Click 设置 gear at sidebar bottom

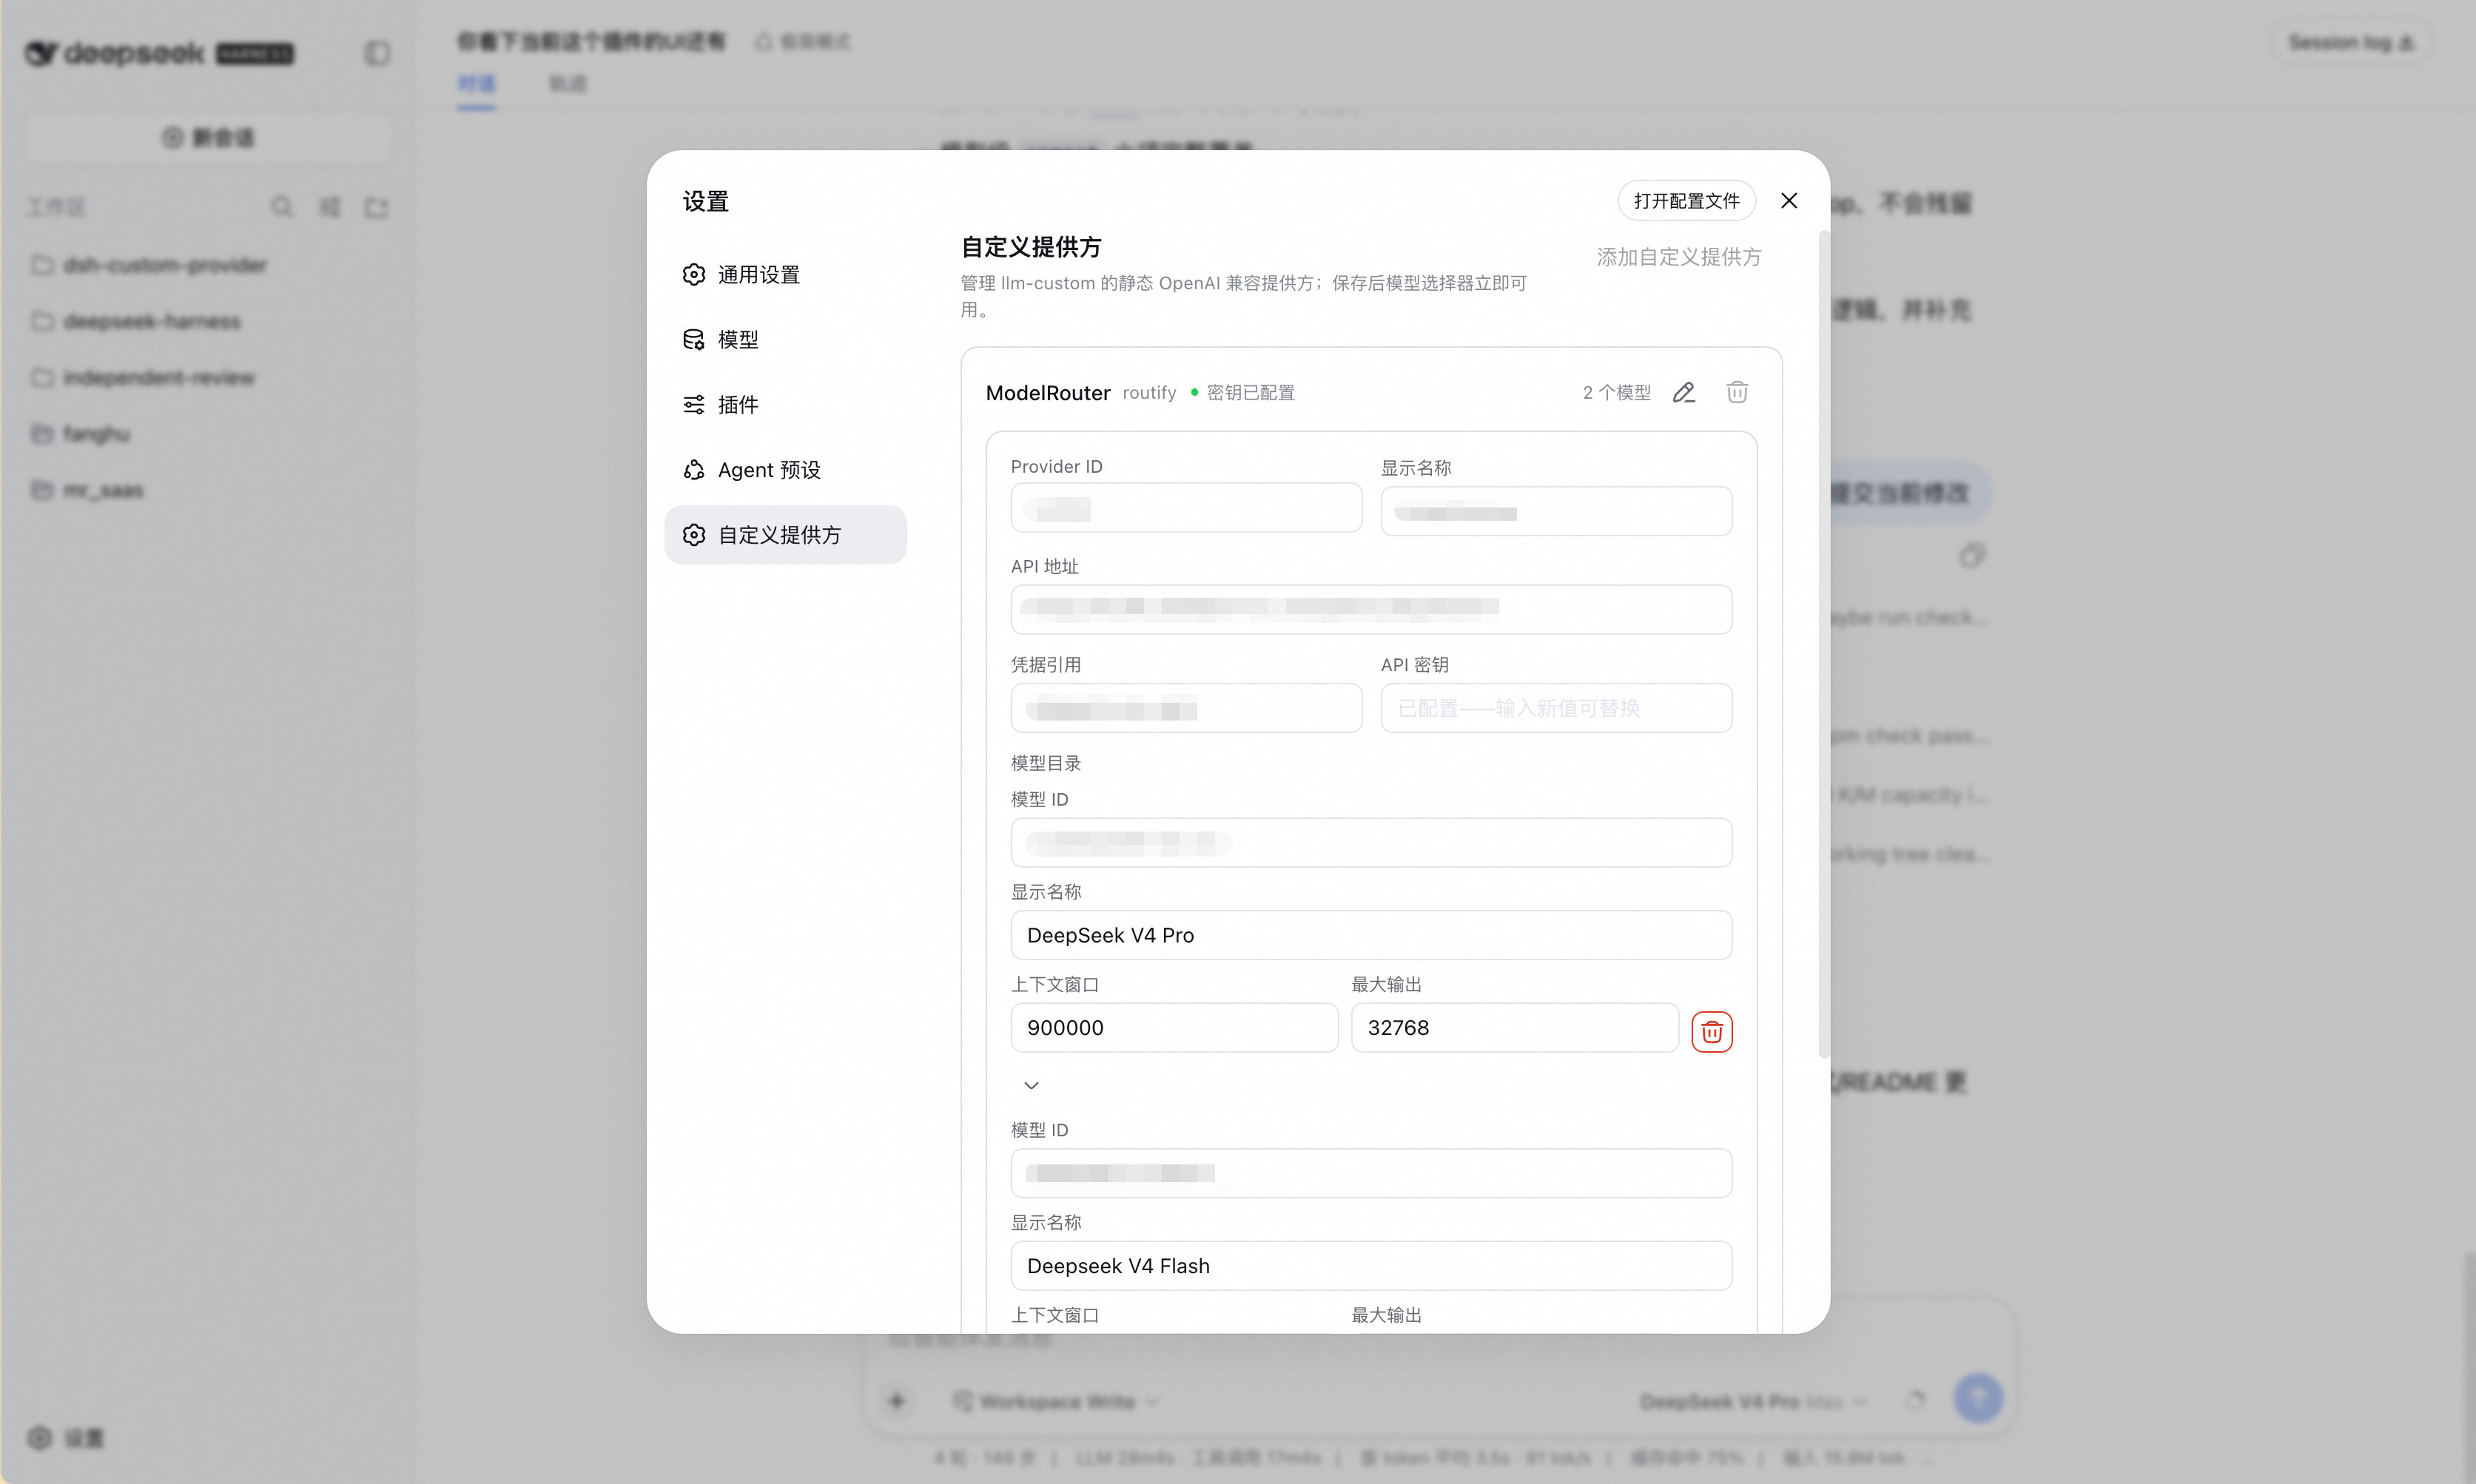[65, 1437]
